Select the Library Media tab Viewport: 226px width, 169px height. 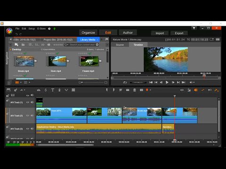click(88, 40)
